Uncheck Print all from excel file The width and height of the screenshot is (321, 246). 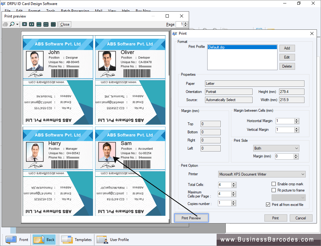(x=268, y=204)
